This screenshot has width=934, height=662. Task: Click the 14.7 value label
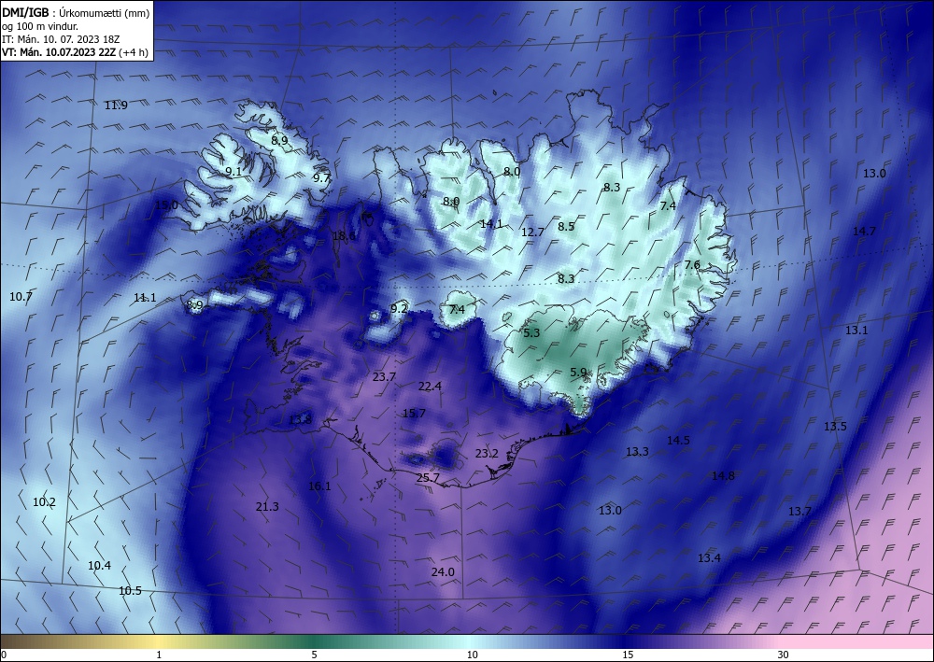pos(864,231)
